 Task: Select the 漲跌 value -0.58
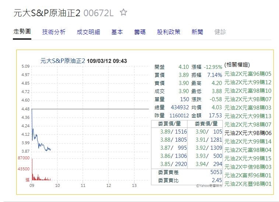click(216, 99)
